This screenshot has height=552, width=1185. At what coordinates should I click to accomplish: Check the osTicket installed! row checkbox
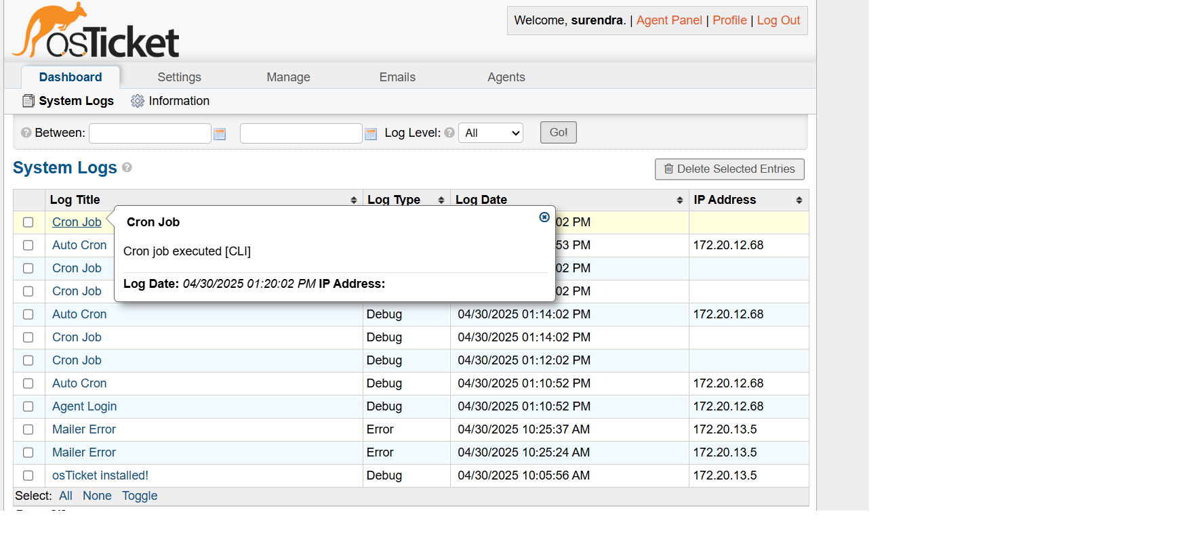28,475
